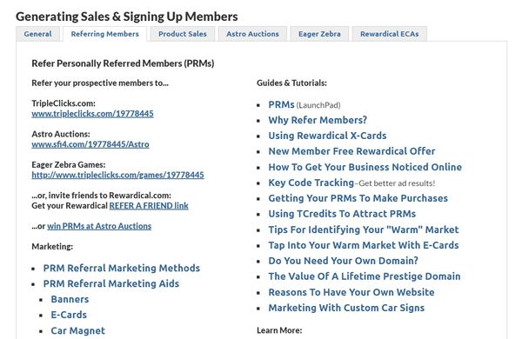Go to the Banners link
The height and width of the screenshot is (339, 522).
[x=70, y=299]
